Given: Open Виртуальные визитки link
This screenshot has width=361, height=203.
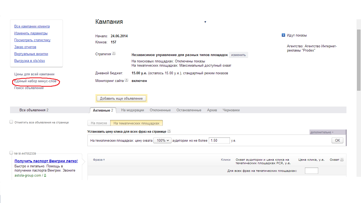Looking at the screenshot, I should 31,54.
